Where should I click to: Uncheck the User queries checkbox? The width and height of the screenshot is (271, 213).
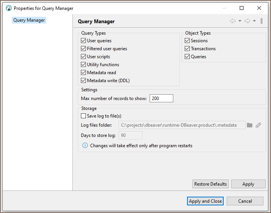click(x=84, y=41)
